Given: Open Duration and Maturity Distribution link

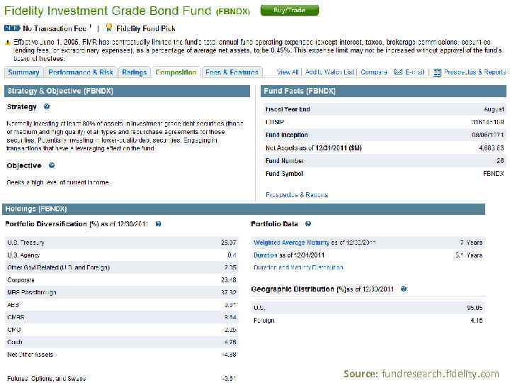Looking at the screenshot, I should click(298, 267).
